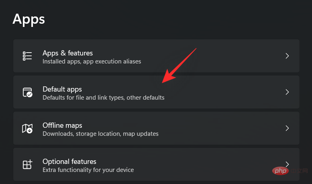
Task: Choose the Optional features title
Action: [x=69, y=162]
